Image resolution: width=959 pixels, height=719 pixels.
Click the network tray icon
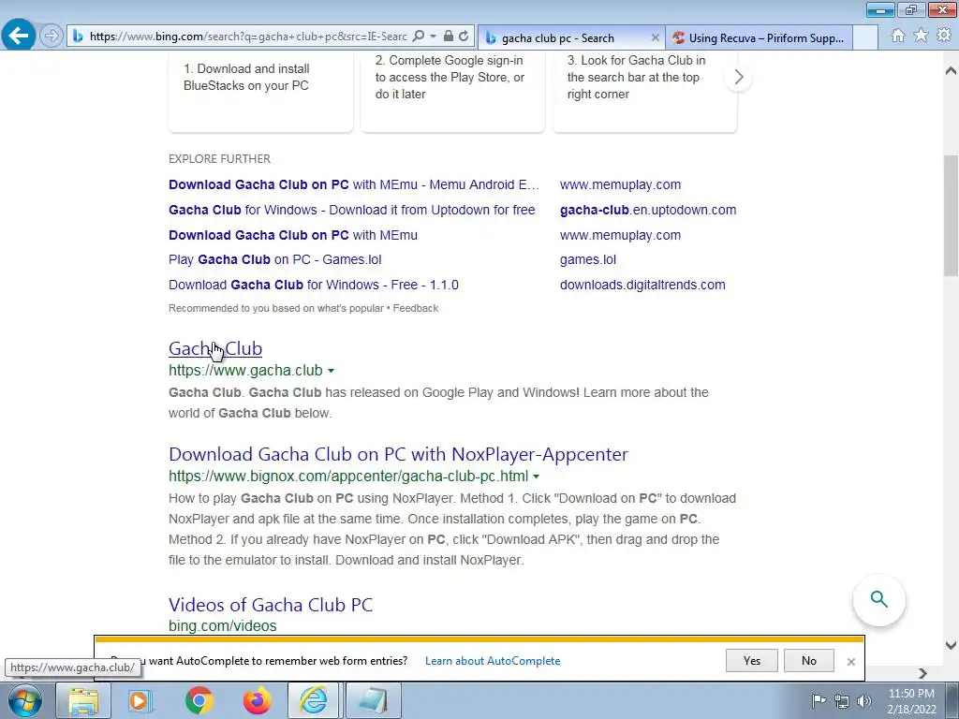[842, 701]
